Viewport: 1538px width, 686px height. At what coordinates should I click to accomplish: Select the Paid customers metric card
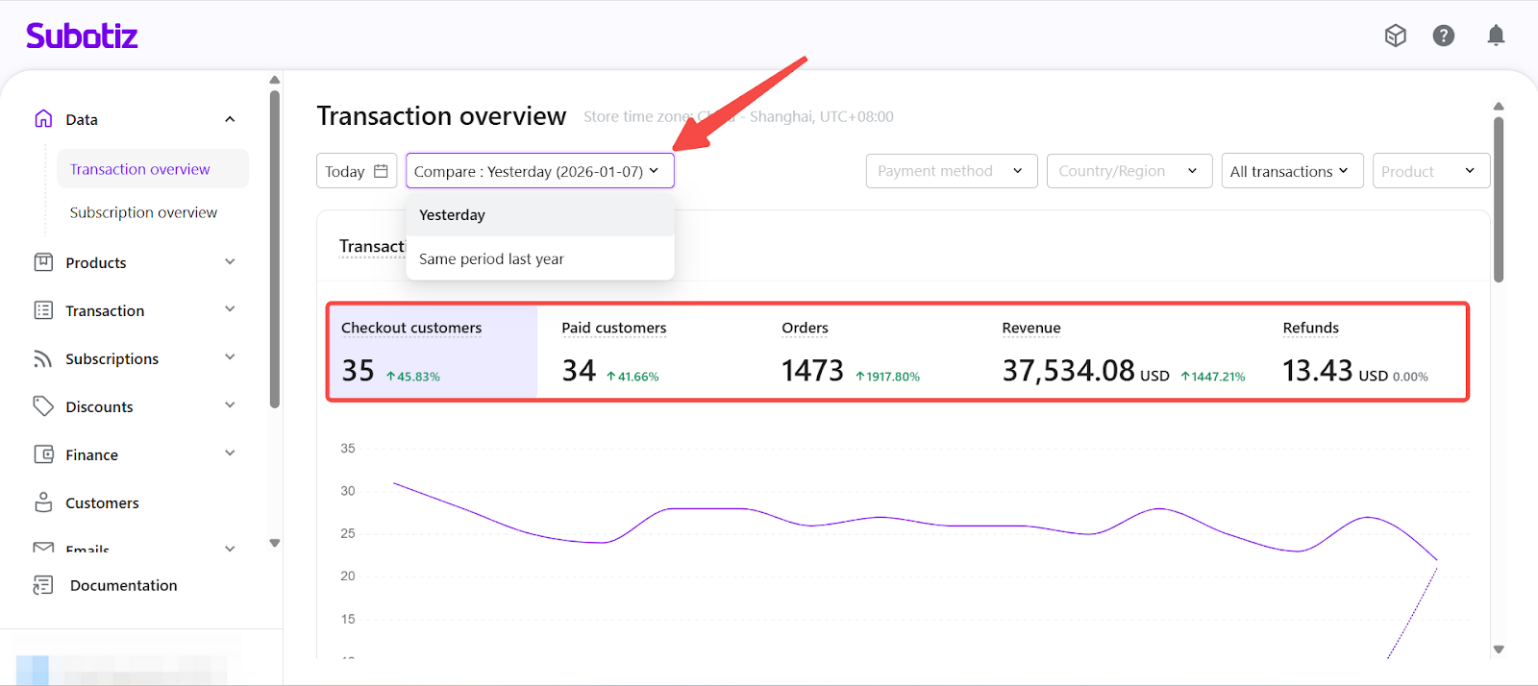pos(646,352)
